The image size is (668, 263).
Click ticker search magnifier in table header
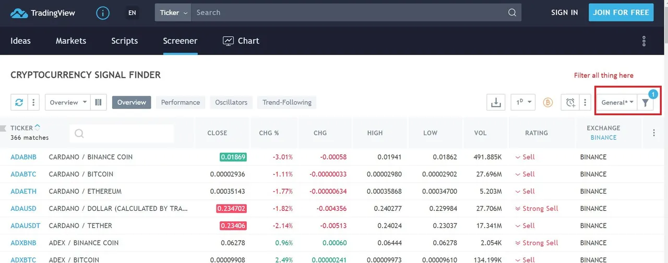[x=79, y=134]
